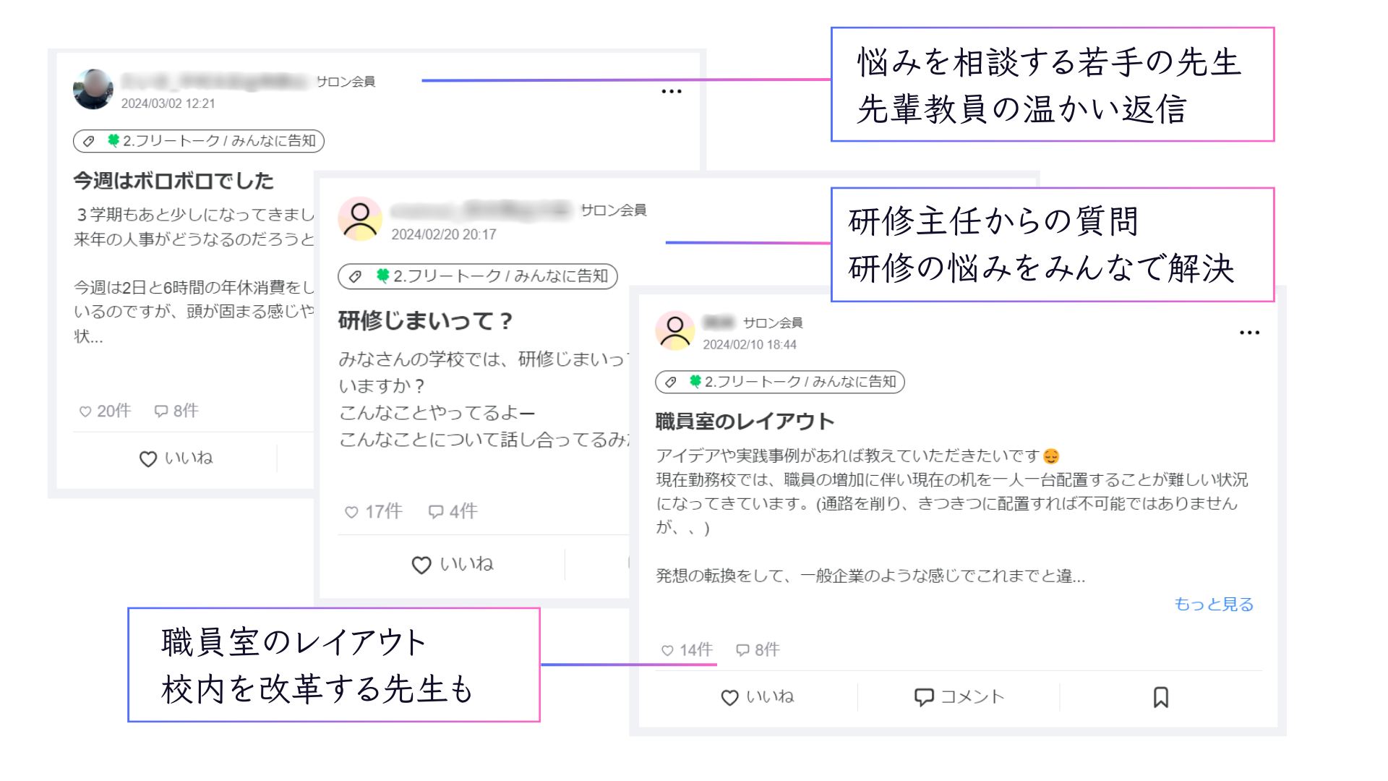Image resolution: width=1388 pixels, height=781 pixels.
Task: Click user avatar icon on 職員室のレイアウト post
Action: (x=675, y=330)
